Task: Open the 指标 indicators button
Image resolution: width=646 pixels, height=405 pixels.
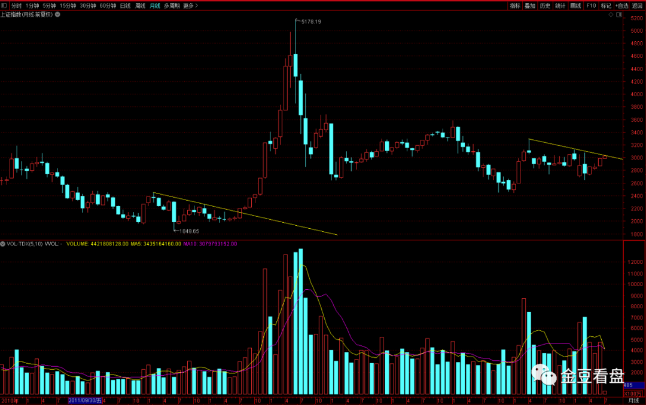Action: [x=515, y=6]
